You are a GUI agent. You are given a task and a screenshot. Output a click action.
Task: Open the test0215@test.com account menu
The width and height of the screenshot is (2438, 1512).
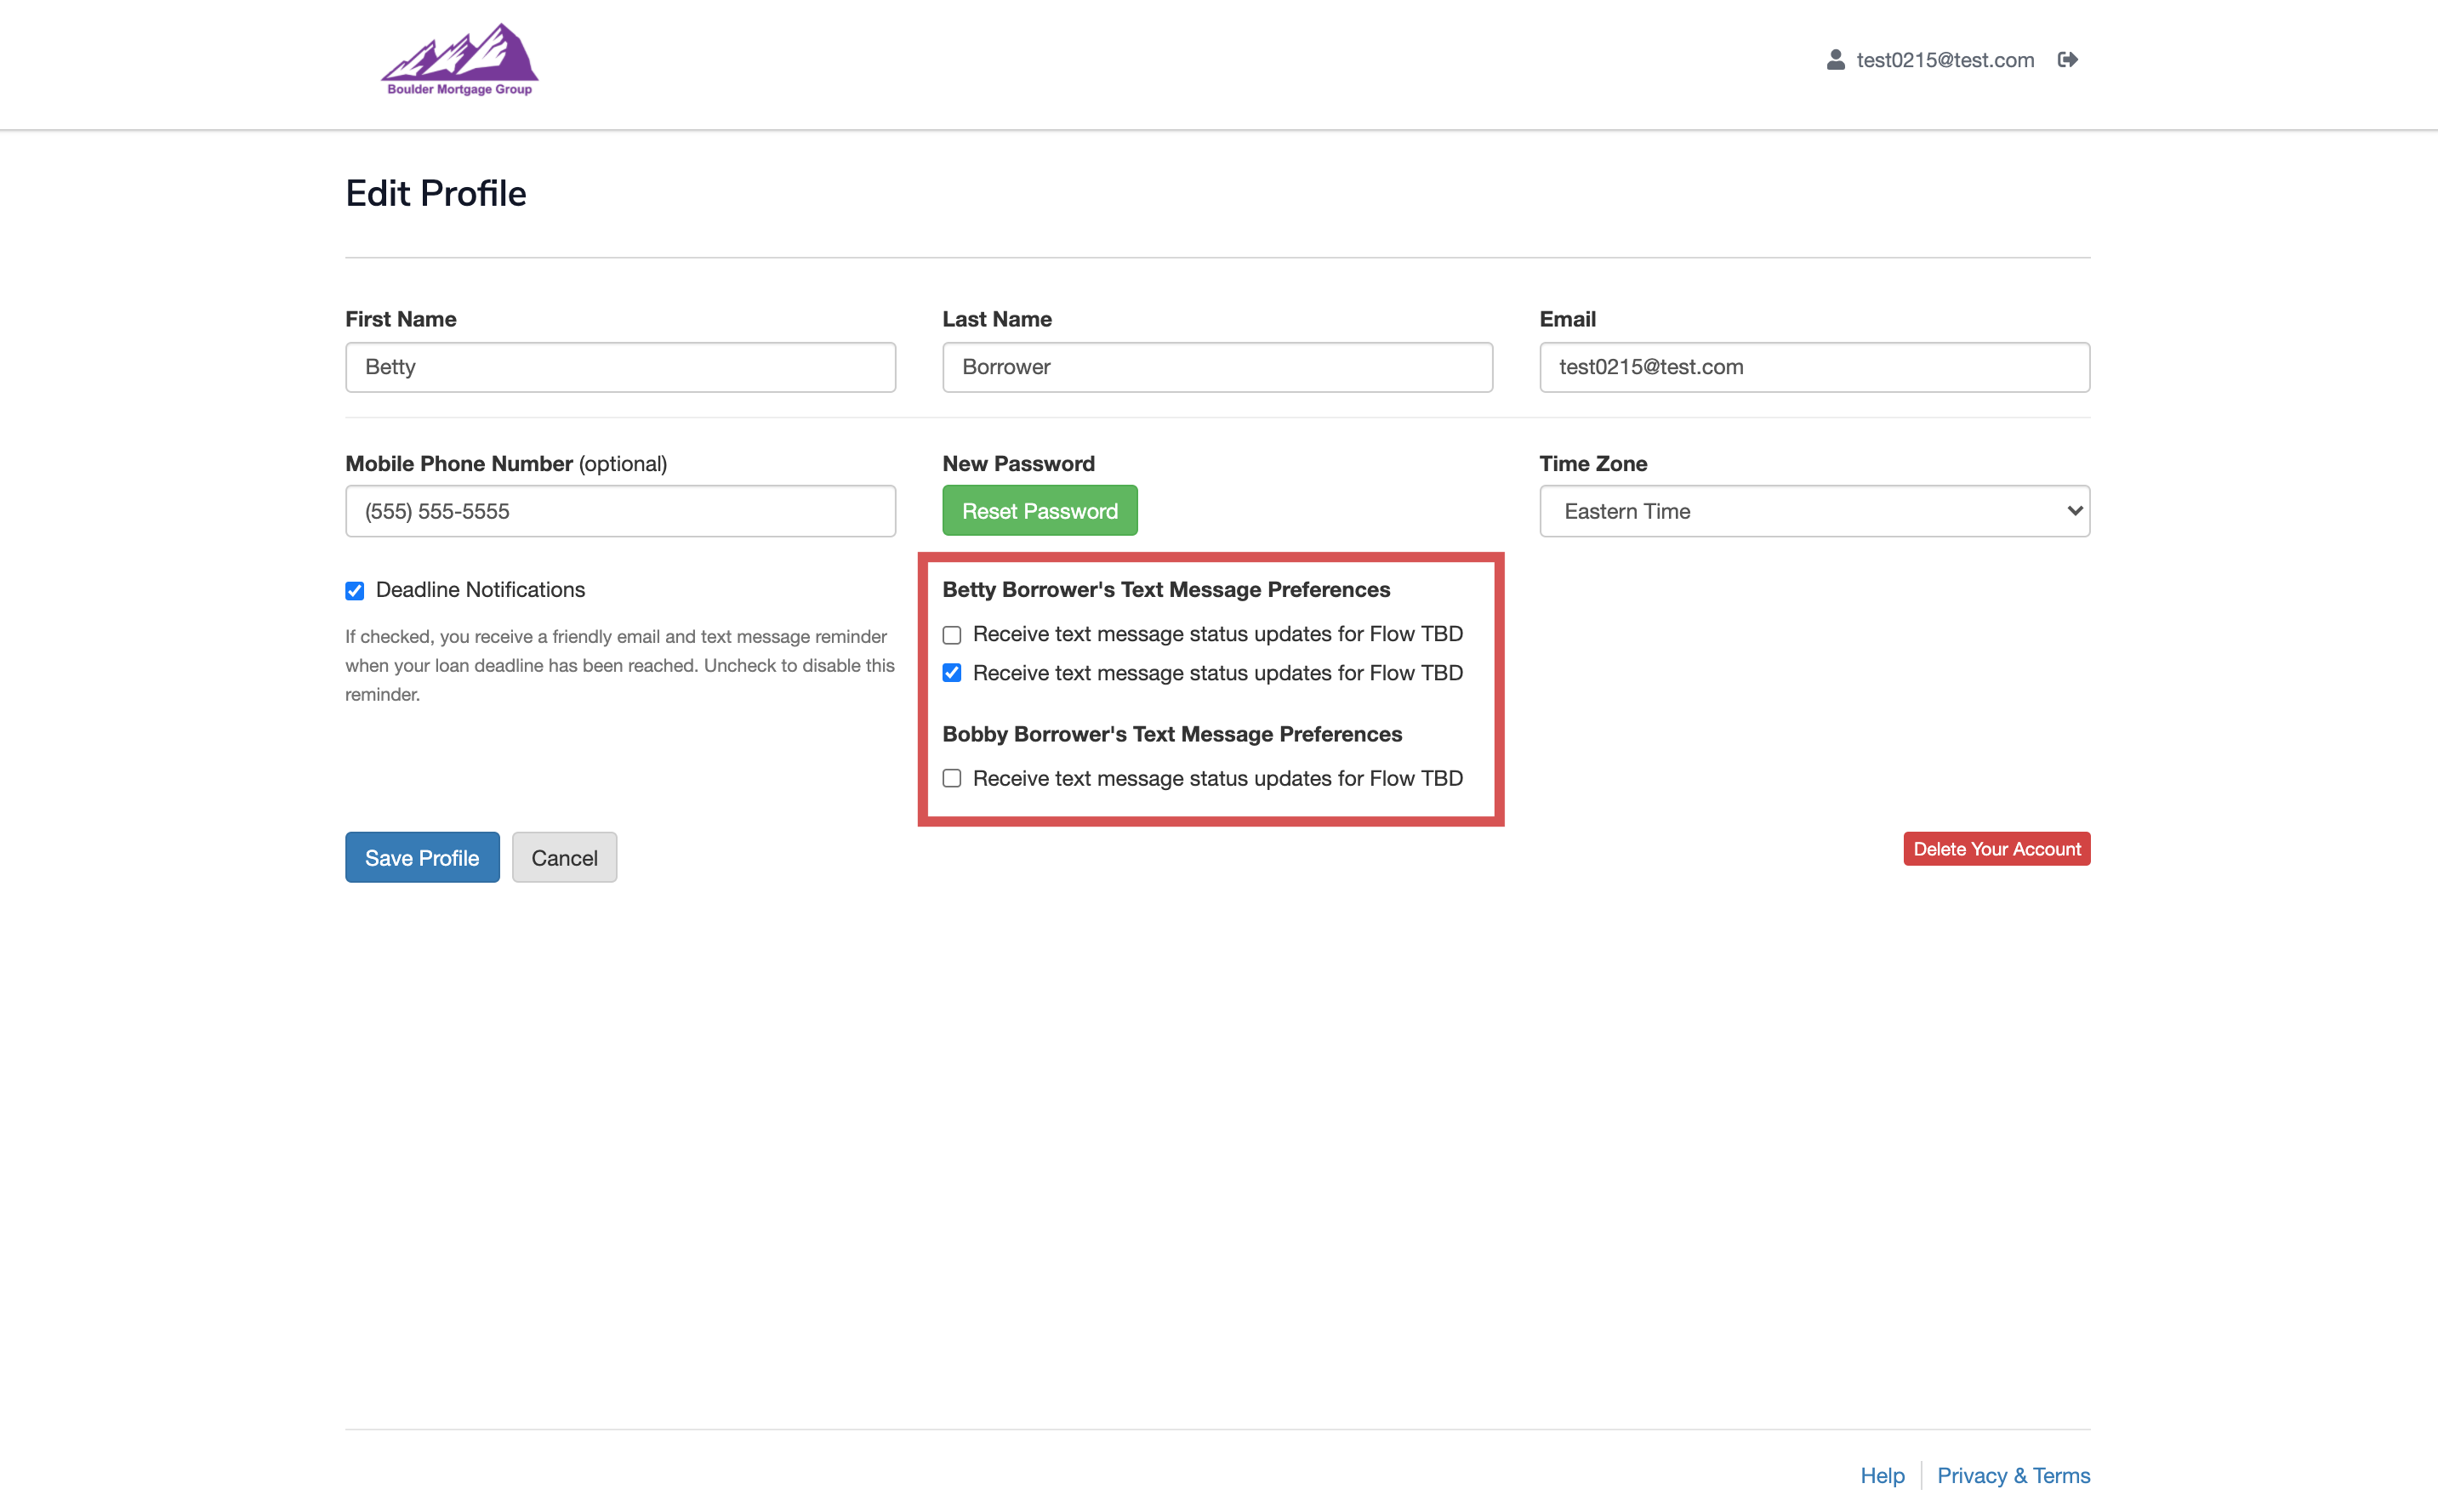[x=1944, y=60]
